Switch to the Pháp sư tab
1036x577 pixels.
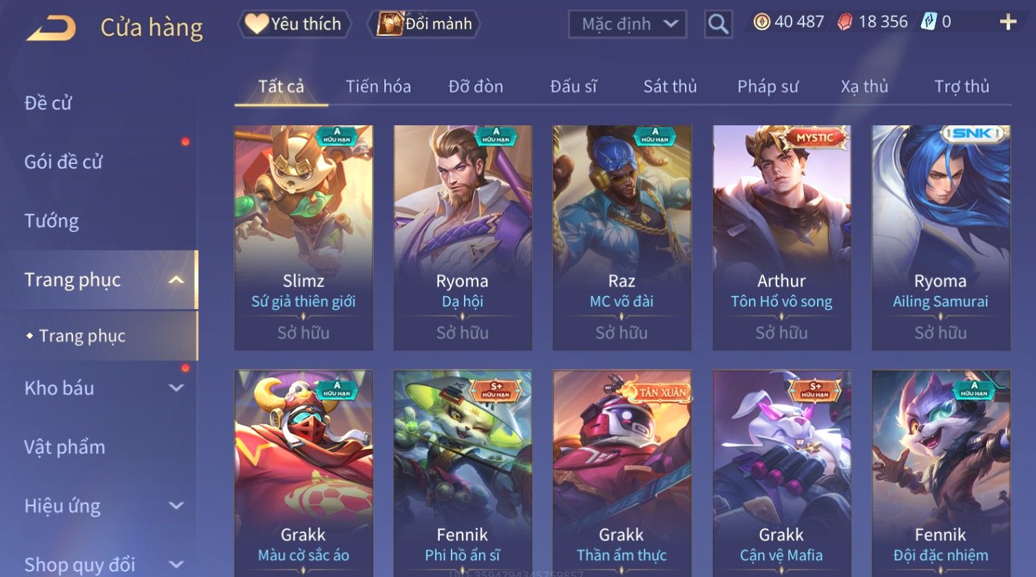click(x=768, y=87)
